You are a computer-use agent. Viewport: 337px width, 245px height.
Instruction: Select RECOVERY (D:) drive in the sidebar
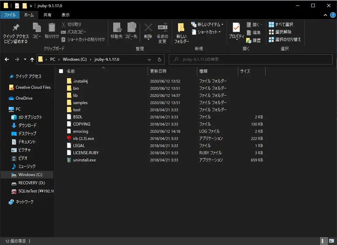pyautogui.click(x=28, y=183)
